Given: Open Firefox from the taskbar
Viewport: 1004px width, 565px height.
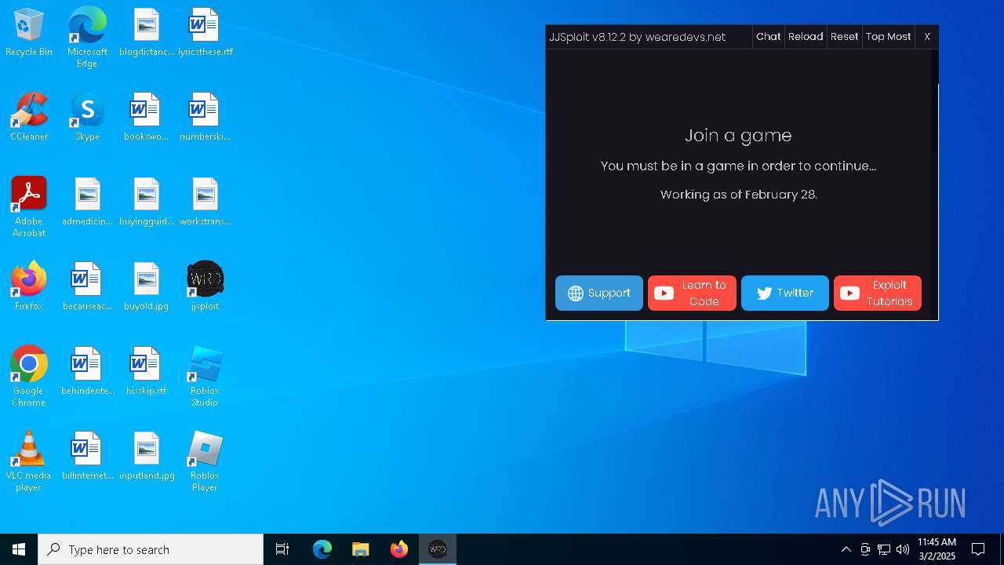Looking at the screenshot, I should [398, 549].
